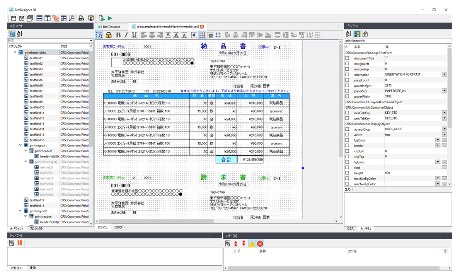Switch to the クラス tab in Property panel

coord(350,229)
